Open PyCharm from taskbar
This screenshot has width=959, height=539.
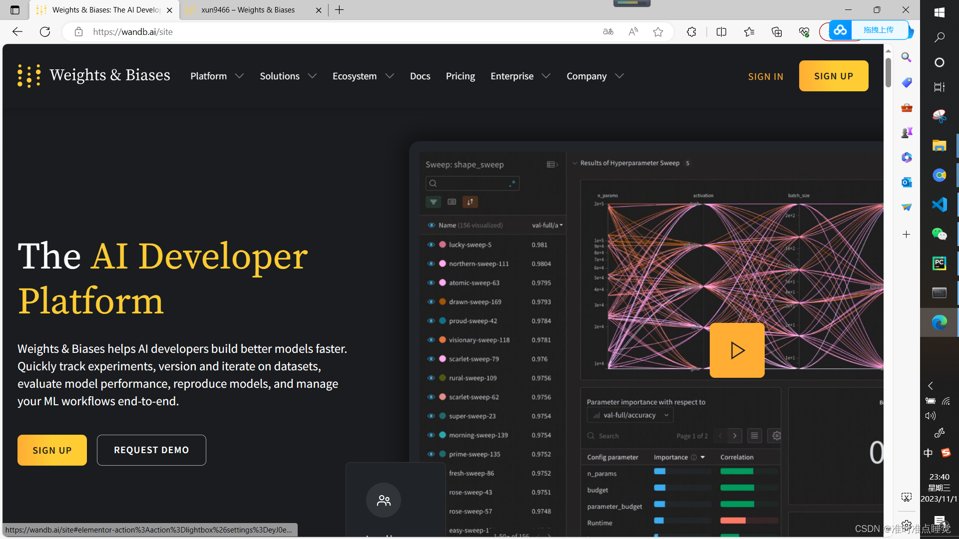click(939, 263)
